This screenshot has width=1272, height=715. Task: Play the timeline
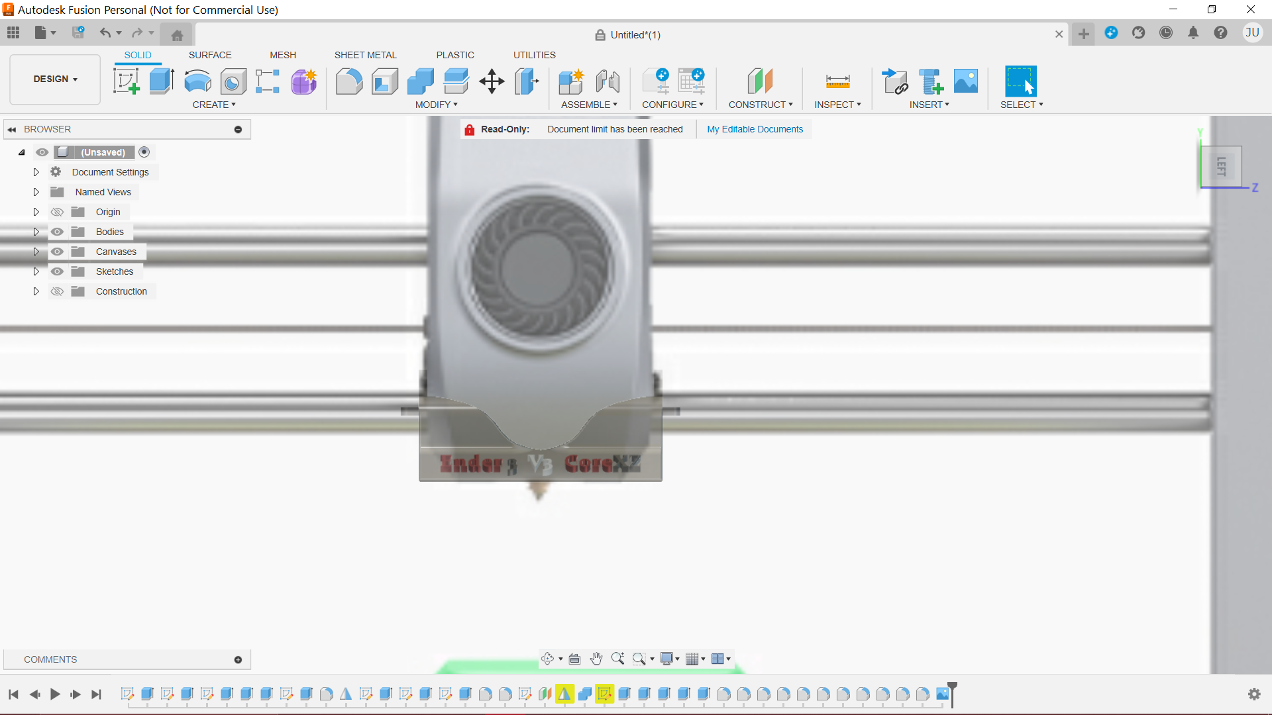point(56,694)
